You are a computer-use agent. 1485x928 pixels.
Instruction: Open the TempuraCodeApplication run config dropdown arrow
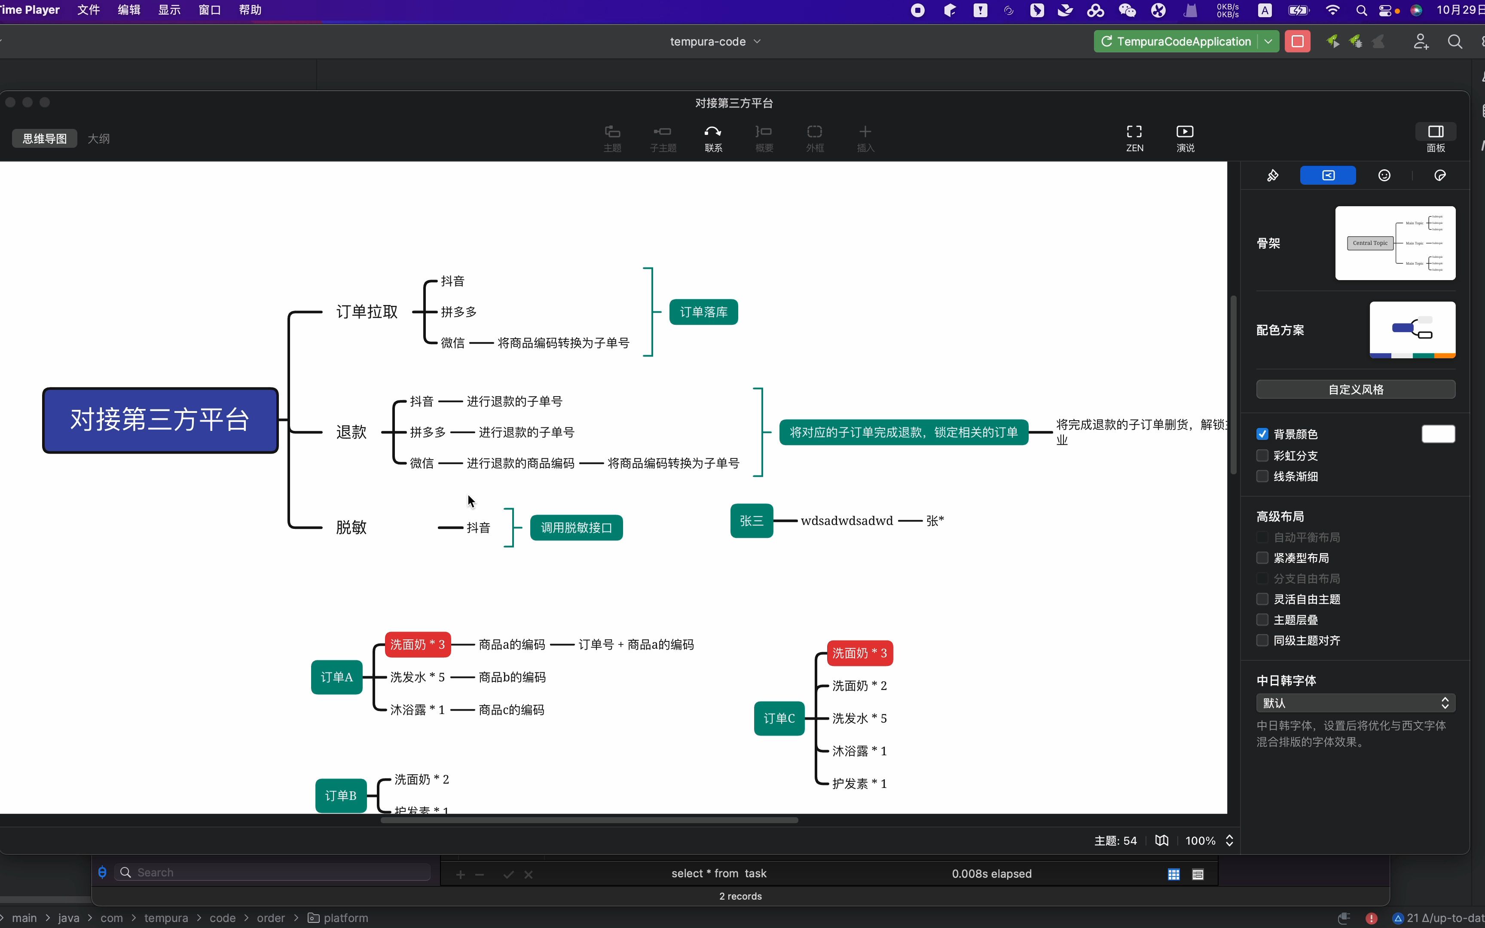[1268, 41]
